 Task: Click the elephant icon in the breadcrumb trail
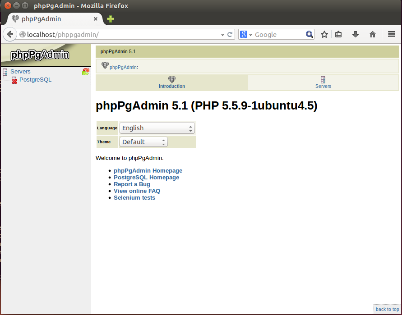105,66
